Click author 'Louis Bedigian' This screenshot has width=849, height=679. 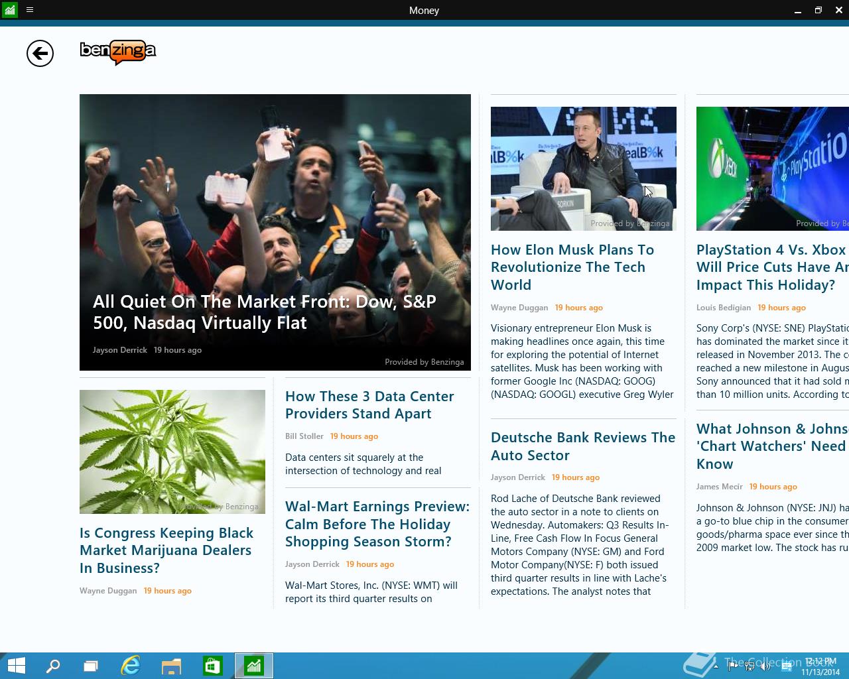click(x=724, y=308)
